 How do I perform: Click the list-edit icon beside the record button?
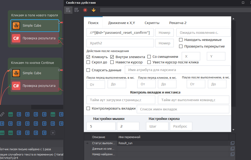pyautogui.click(x=76, y=10)
